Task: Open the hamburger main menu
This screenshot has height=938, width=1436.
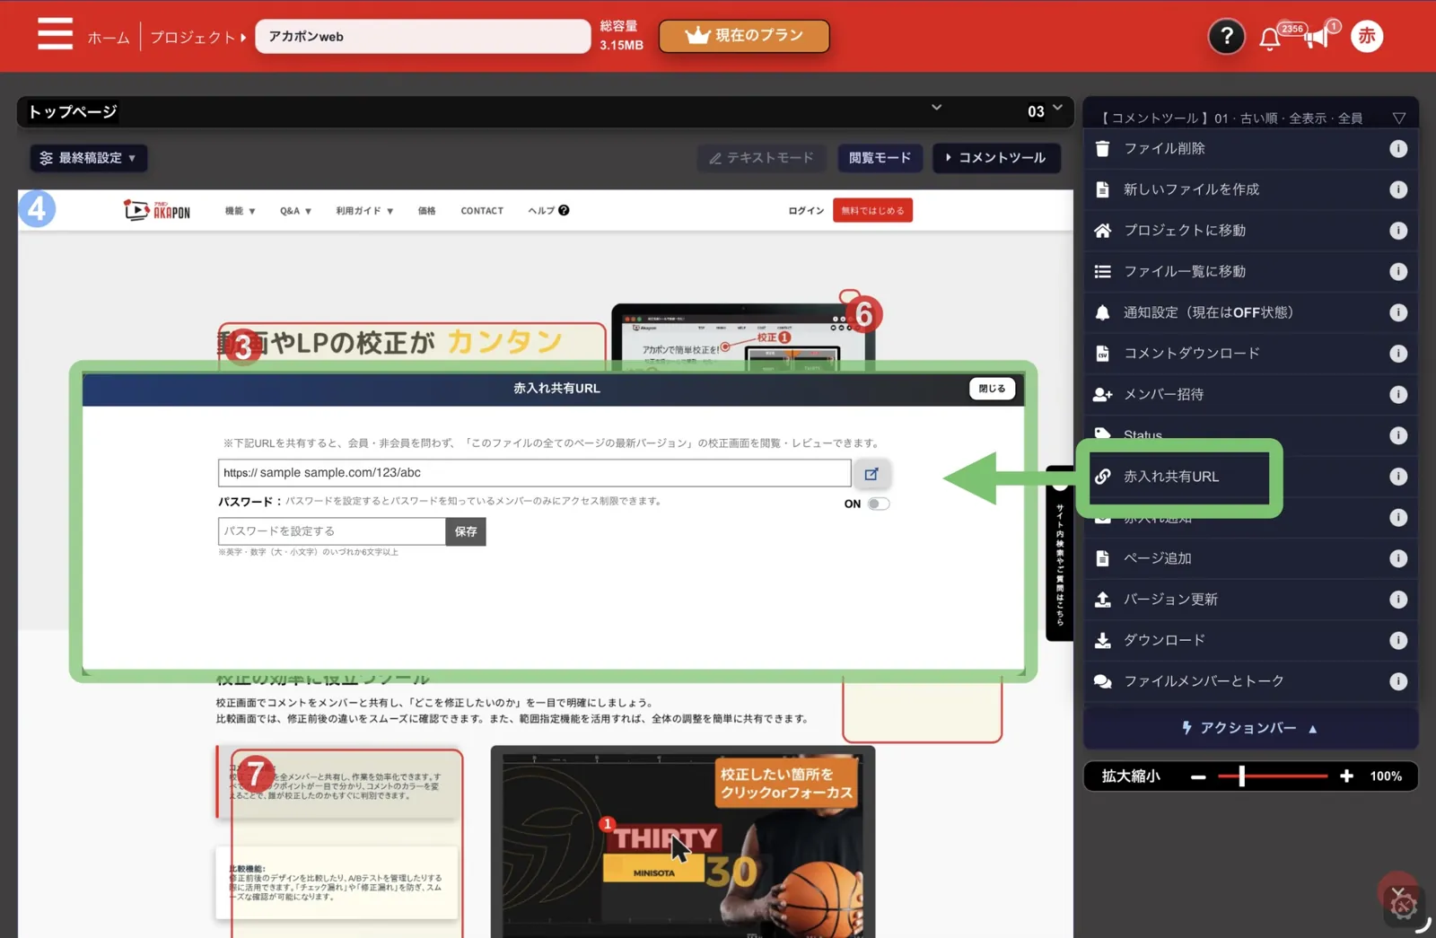Action: coord(55,34)
